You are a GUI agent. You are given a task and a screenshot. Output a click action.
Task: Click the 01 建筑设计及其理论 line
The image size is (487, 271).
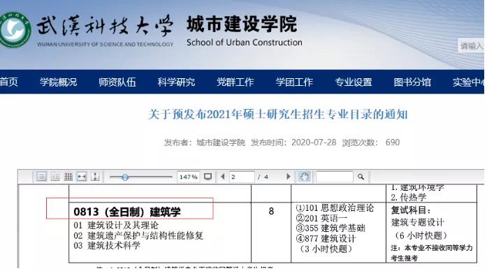(116, 225)
